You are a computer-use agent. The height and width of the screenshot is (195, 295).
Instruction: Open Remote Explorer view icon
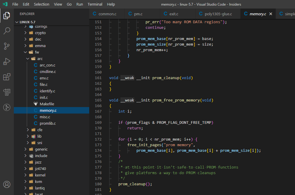pyautogui.click(x=7, y=92)
